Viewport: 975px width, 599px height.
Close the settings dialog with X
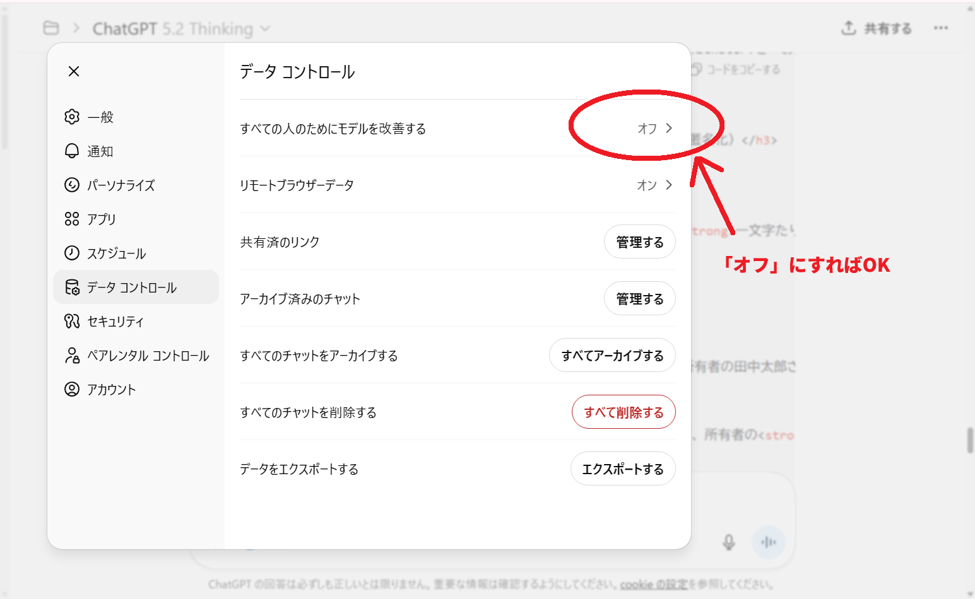(74, 71)
